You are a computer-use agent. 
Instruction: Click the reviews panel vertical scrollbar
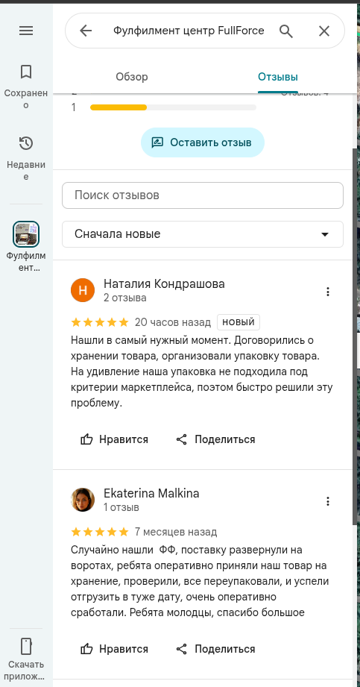point(354,336)
